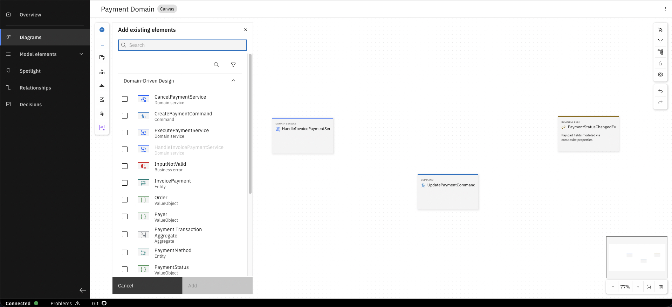Select the ExecutePaymentService checkbox
The height and width of the screenshot is (307, 672).
click(125, 133)
